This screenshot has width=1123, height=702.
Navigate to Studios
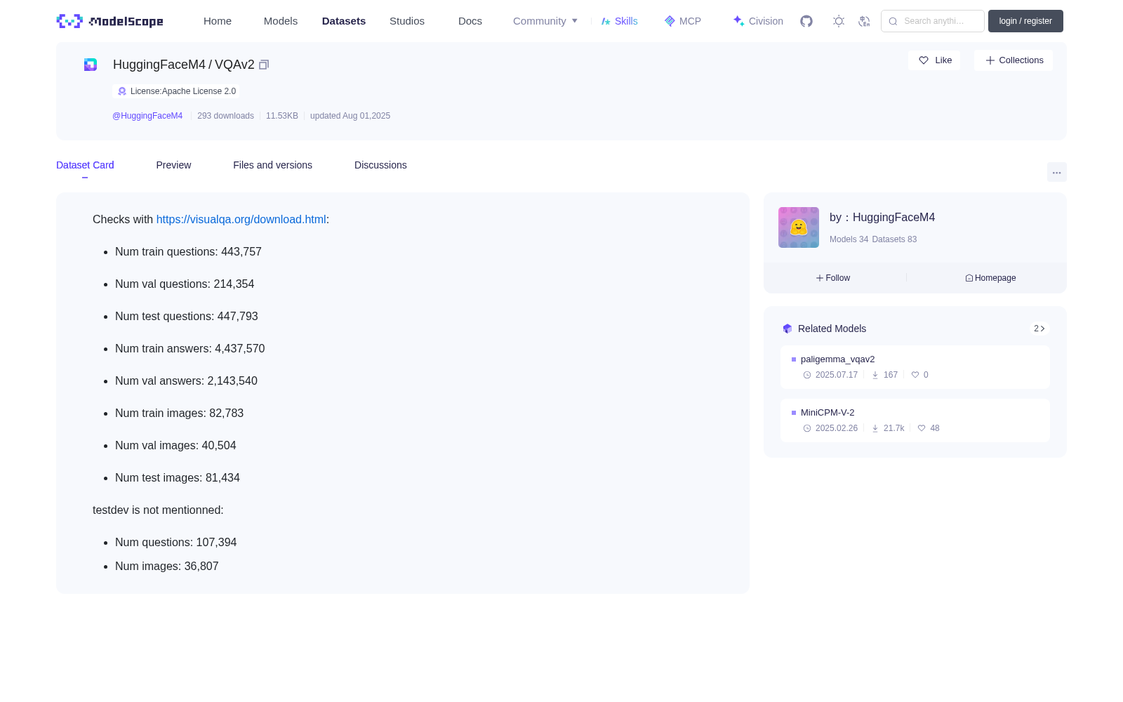click(407, 21)
